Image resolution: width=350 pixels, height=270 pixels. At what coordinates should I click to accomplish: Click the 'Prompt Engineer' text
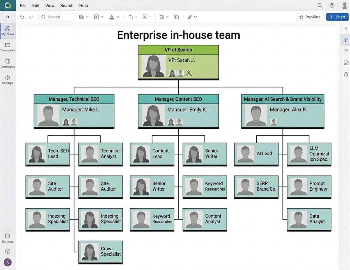pyautogui.click(x=318, y=186)
